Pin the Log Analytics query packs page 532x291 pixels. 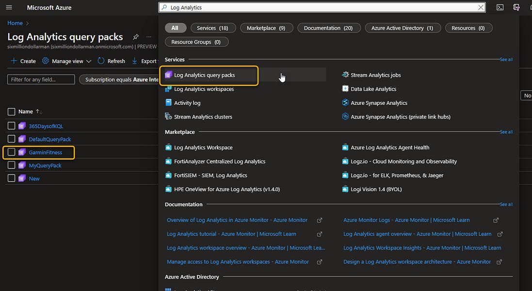pos(135,37)
